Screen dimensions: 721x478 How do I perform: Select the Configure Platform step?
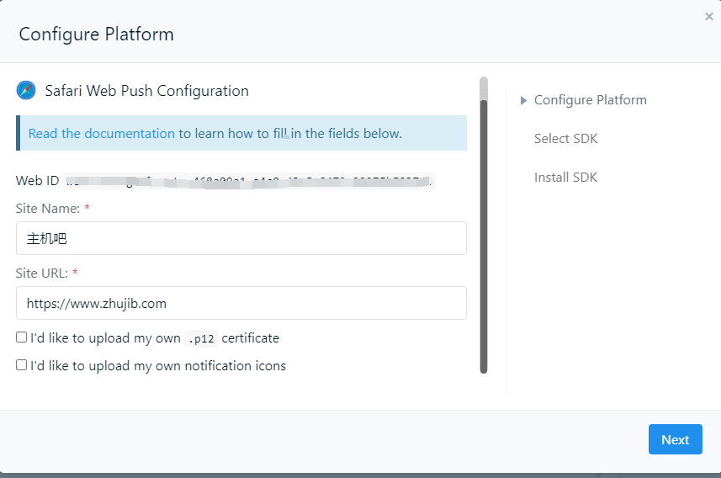click(x=590, y=100)
